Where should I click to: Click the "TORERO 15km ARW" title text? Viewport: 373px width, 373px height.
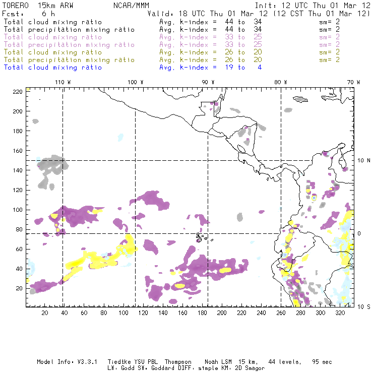coord(38,6)
